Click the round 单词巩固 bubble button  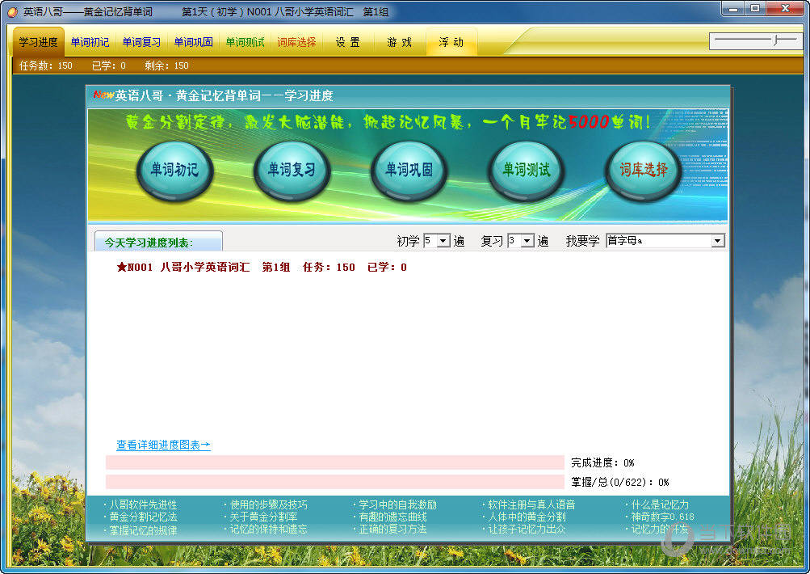point(409,170)
